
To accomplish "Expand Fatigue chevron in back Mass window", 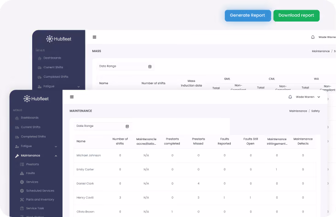I will click(x=79, y=87).
